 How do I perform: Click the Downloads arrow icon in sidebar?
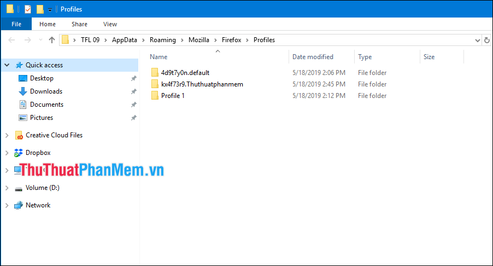click(x=22, y=91)
